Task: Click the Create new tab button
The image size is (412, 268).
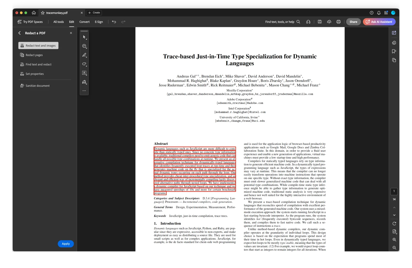Action: (94, 13)
